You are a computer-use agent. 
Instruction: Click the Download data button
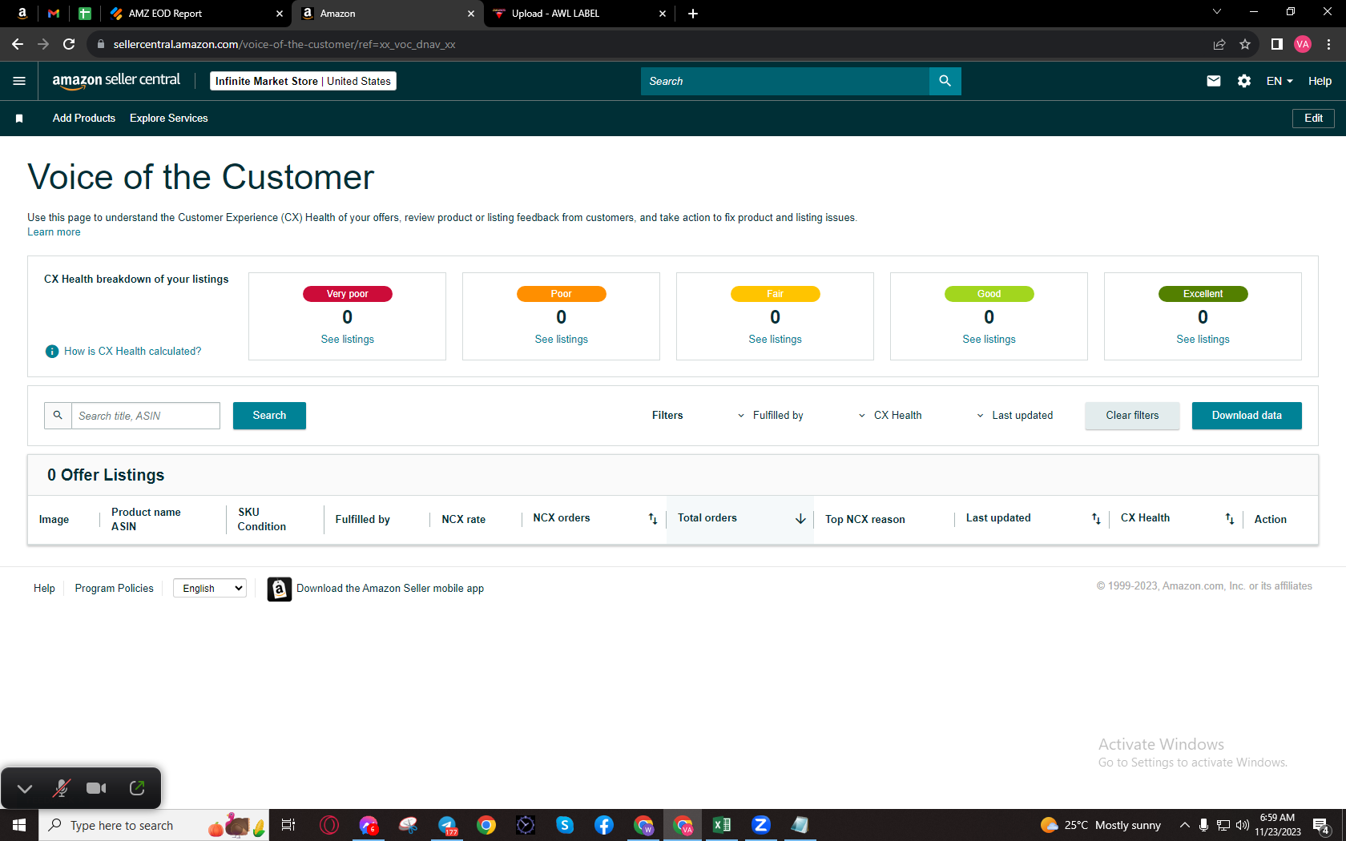(1247, 416)
